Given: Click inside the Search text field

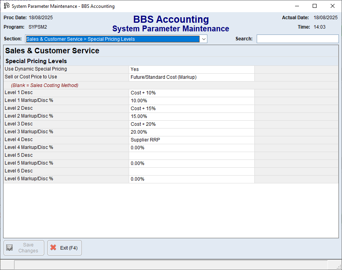Looking at the screenshot, I should [297, 39].
